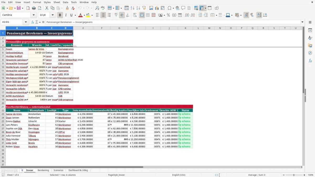Apply yellow background color swatch
The image size is (315, 177).
tap(88, 15)
